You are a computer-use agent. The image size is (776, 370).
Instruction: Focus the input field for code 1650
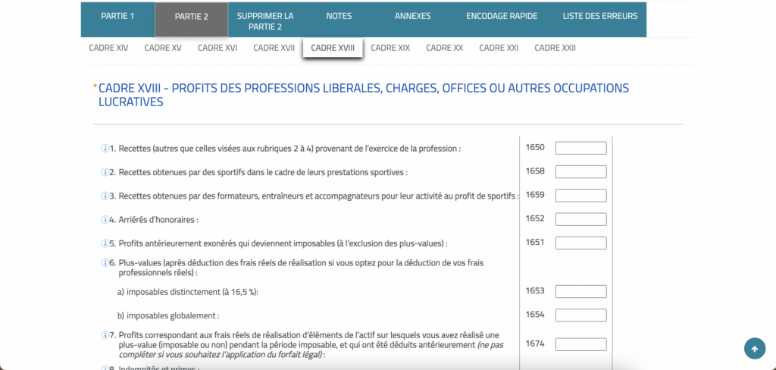coord(581,148)
